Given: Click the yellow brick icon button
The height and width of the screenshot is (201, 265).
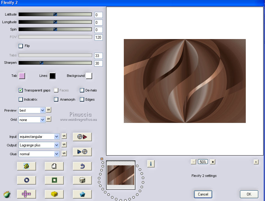Looking at the screenshot, I should [x=54, y=194].
